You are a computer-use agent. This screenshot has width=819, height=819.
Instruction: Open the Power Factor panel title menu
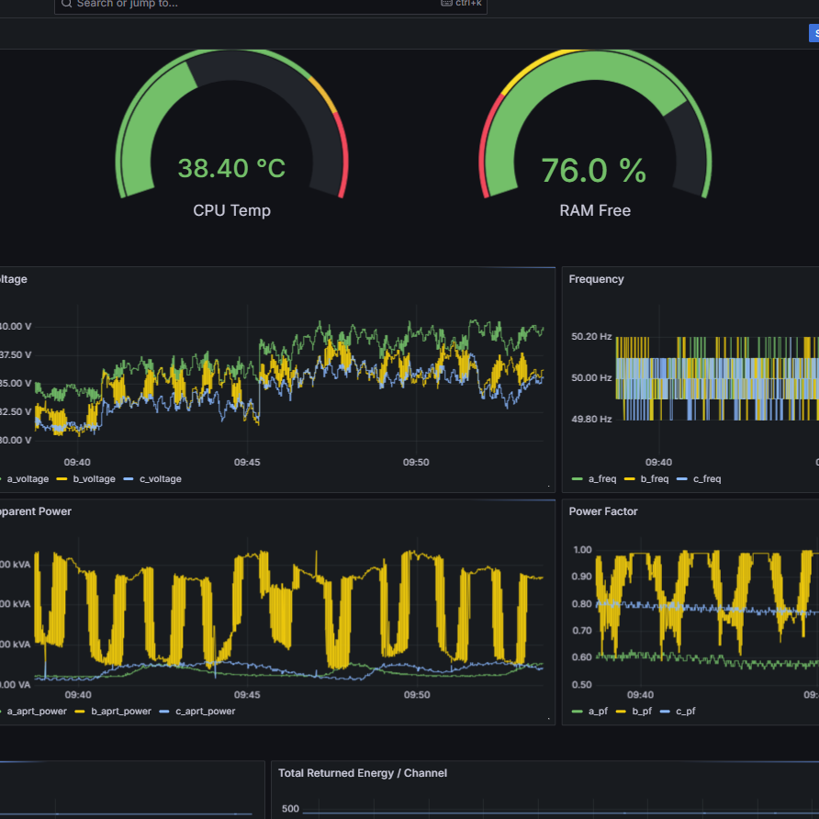pos(602,511)
